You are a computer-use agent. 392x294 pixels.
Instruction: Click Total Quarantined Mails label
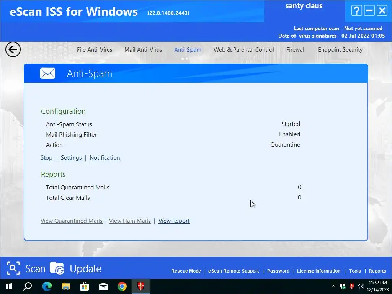click(x=78, y=188)
